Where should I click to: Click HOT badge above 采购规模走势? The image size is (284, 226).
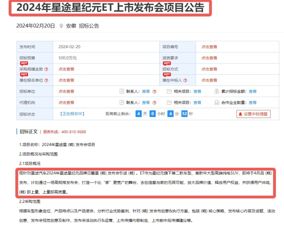point(24,63)
